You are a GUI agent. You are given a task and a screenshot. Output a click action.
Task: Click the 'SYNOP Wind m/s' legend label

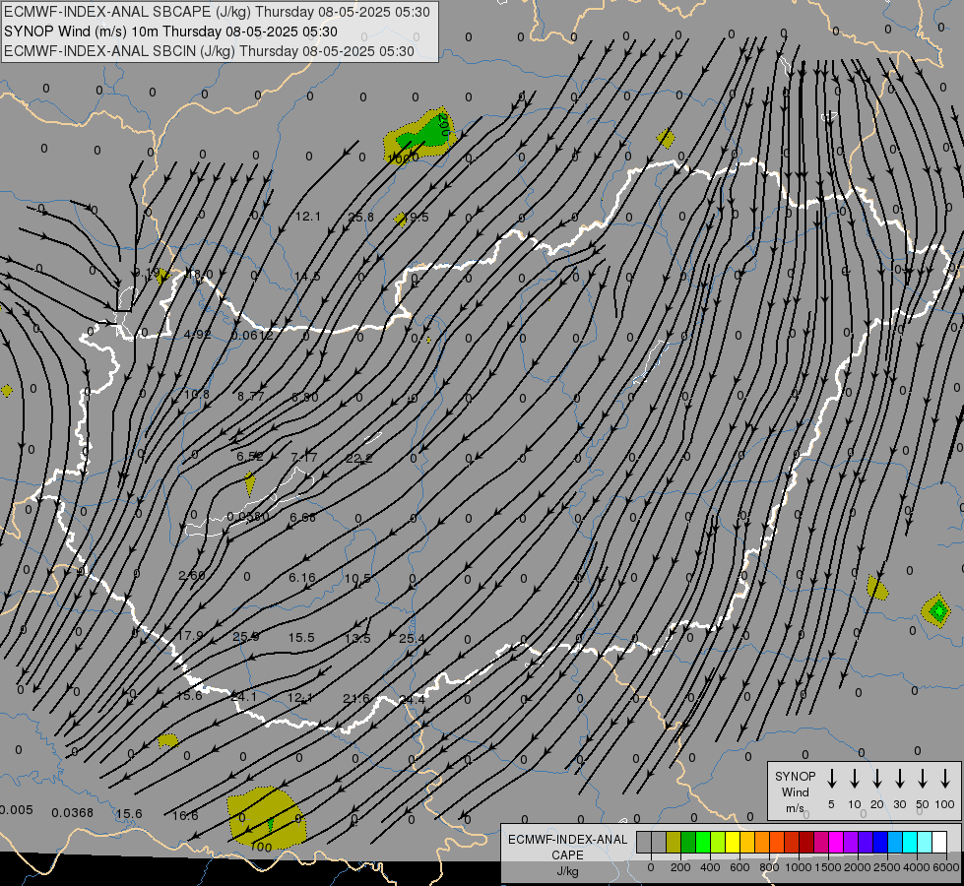(795, 791)
